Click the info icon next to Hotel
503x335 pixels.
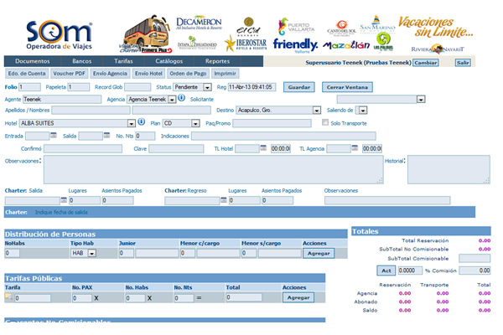pyautogui.click(x=142, y=122)
